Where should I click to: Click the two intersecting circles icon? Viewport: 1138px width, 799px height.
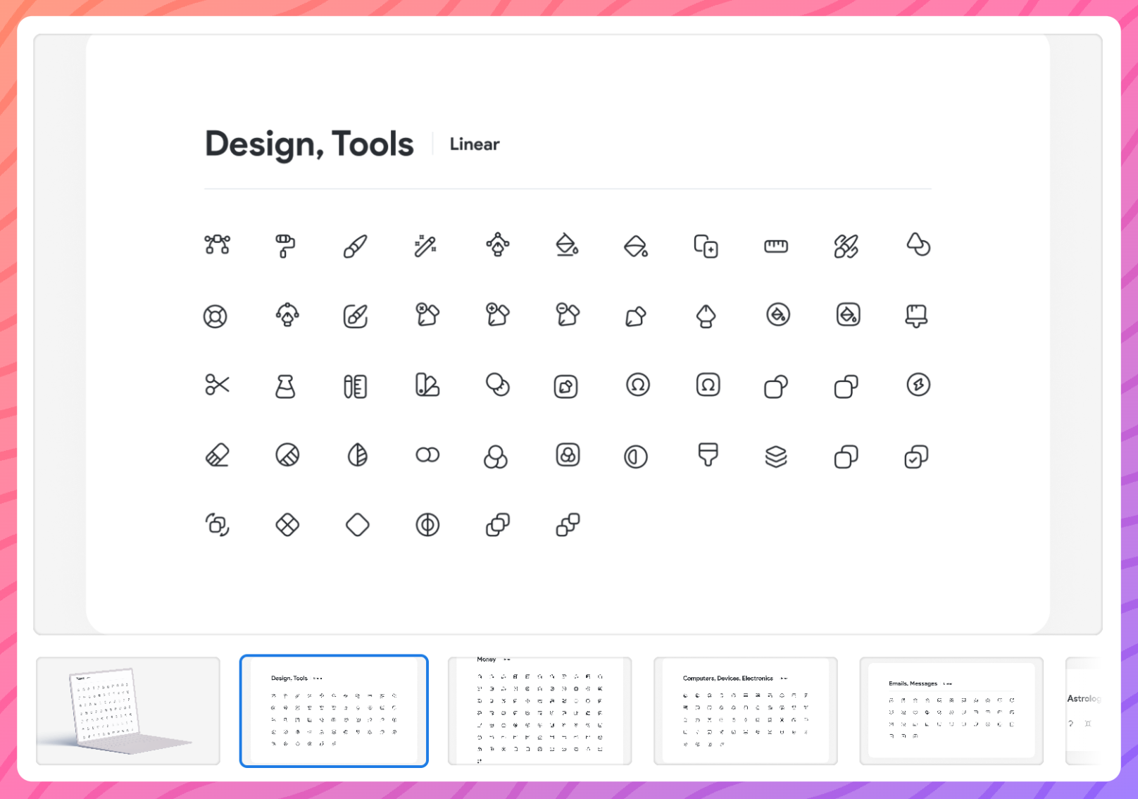point(427,455)
